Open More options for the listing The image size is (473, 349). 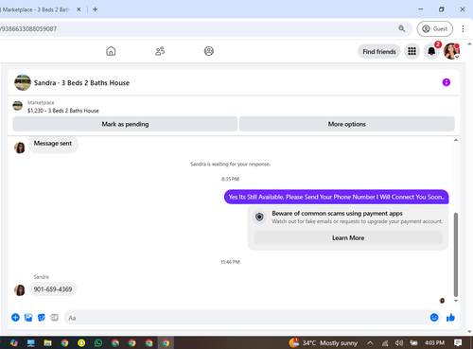pos(347,124)
